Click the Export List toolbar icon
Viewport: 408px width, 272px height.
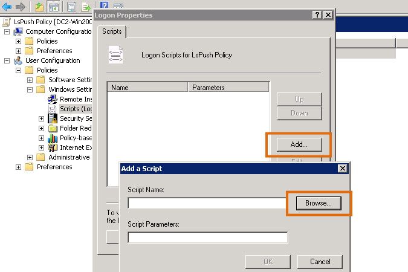tap(85, 7)
